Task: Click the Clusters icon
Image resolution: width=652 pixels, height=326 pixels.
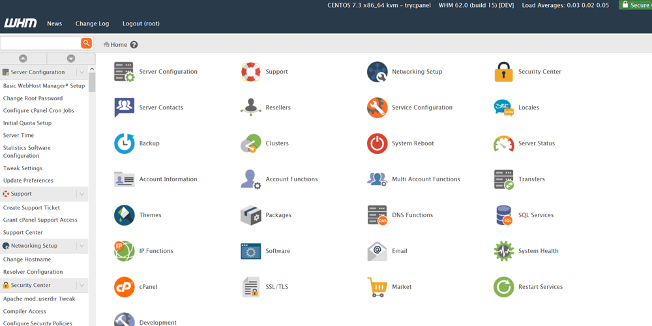Action: (251, 143)
